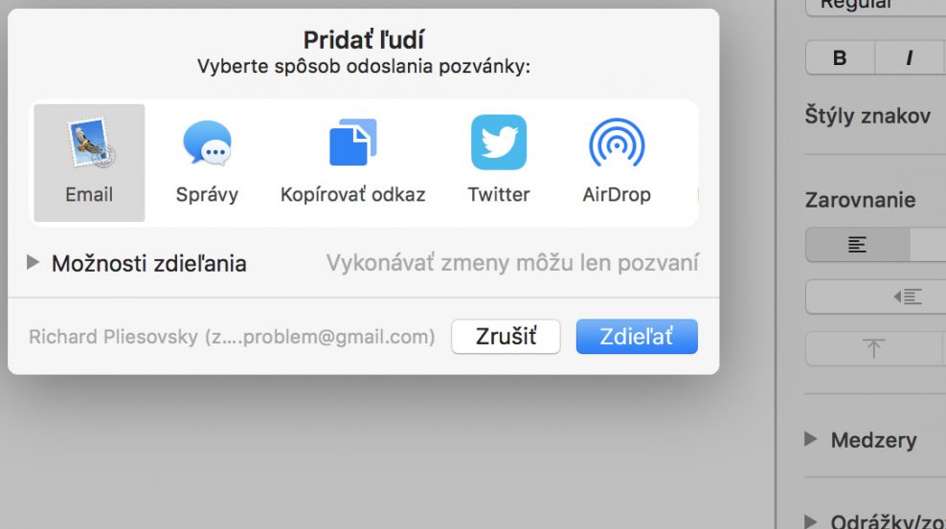
Task: Enable left text alignment
Action: (x=857, y=245)
